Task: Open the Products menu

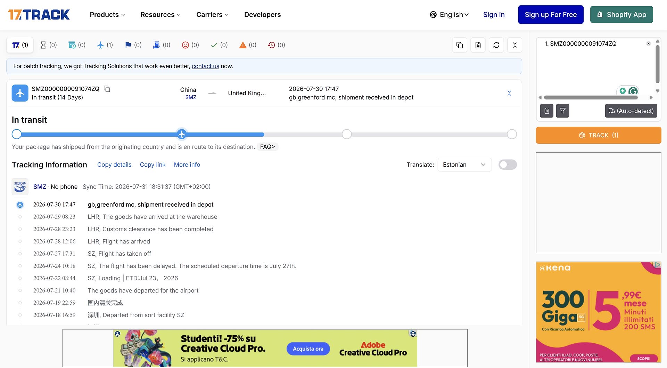Action: [107, 15]
